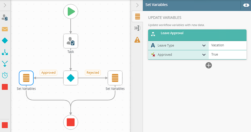251x132 pixels.
Task: Select the End step red square in toolbox
Action: [x=5, y=87]
